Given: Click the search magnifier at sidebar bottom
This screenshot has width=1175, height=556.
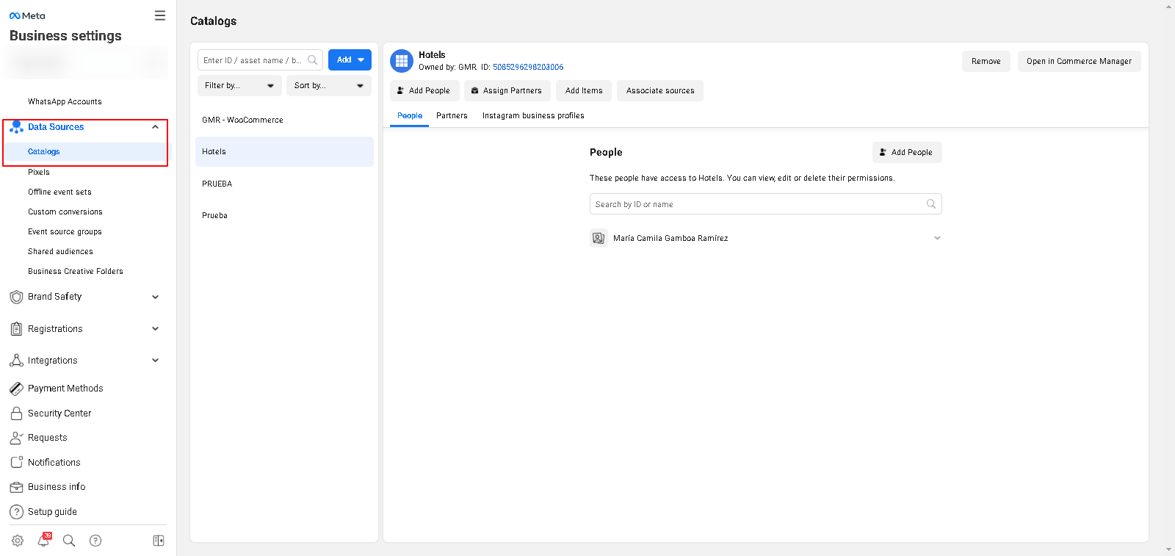Looking at the screenshot, I should click(x=69, y=541).
